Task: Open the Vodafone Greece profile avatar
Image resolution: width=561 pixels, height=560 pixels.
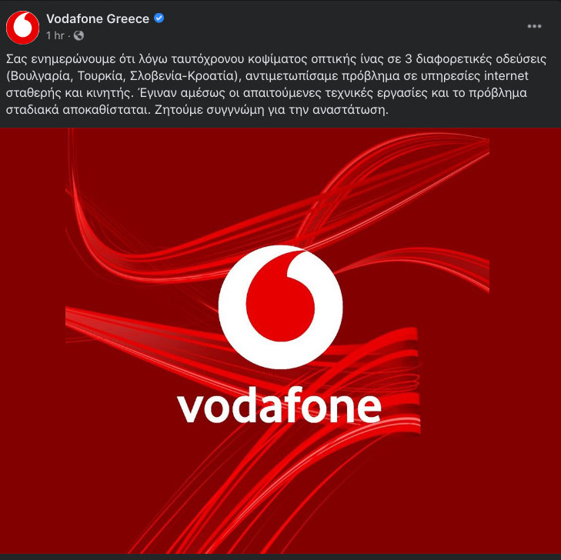Action: point(22,28)
